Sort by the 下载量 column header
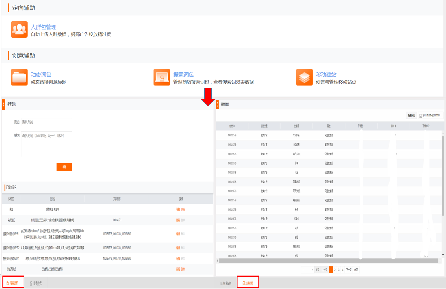446x289 pixels. pyautogui.click(x=361, y=126)
